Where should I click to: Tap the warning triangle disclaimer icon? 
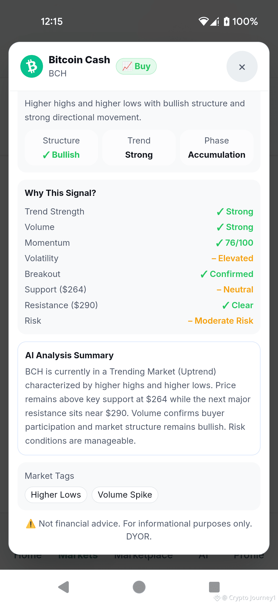coord(31,524)
